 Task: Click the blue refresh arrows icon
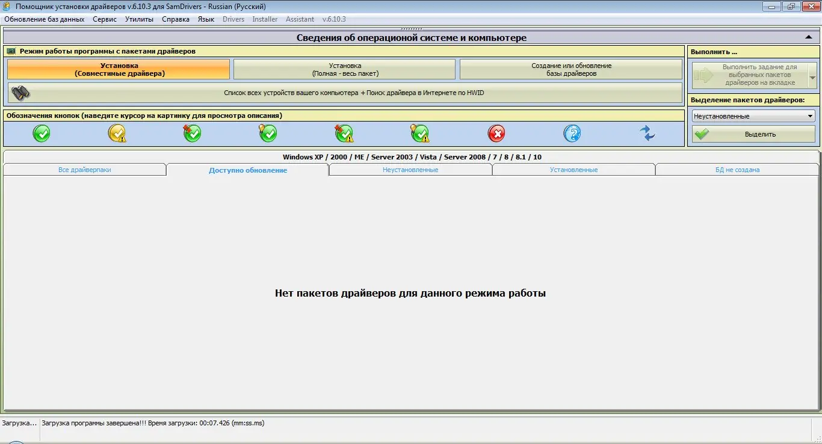tap(647, 134)
